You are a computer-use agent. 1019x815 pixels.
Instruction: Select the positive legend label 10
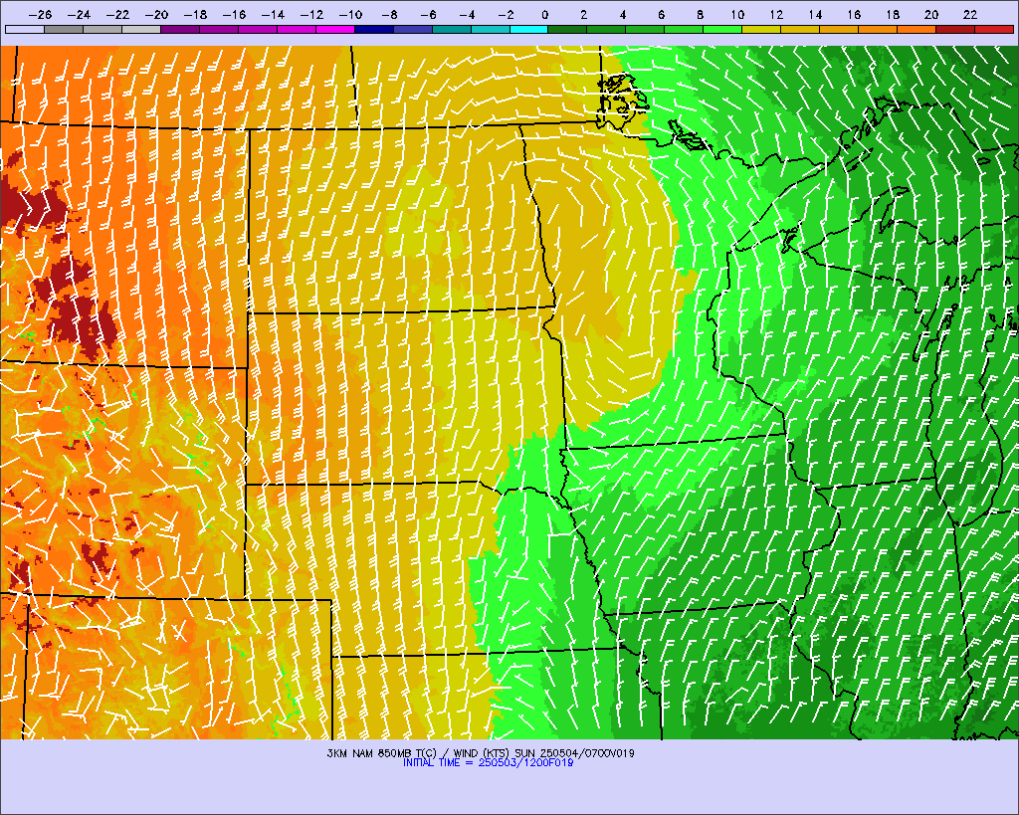[737, 14]
